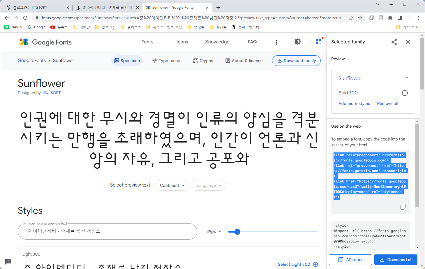Reload the page
Viewport: 425px width, 269px height.
[25, 18]
